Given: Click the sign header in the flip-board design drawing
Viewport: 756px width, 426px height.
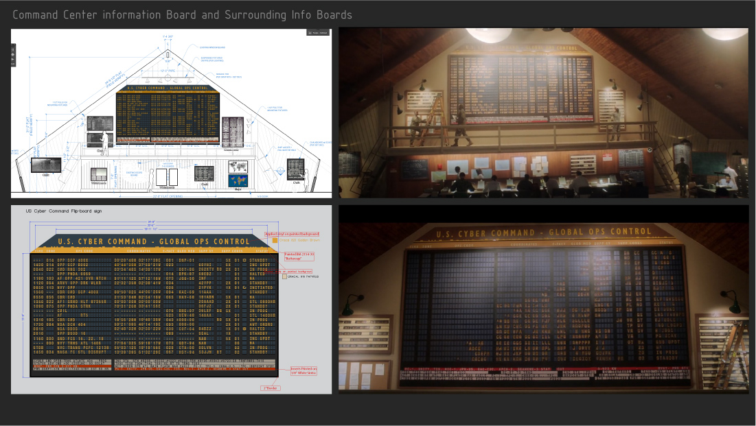Looking at the screenshot, I should (x=154, y=242).
